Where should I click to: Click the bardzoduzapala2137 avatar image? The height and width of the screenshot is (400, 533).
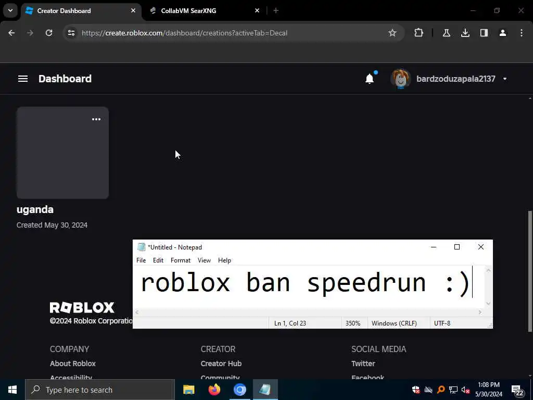tap(400, 79)
